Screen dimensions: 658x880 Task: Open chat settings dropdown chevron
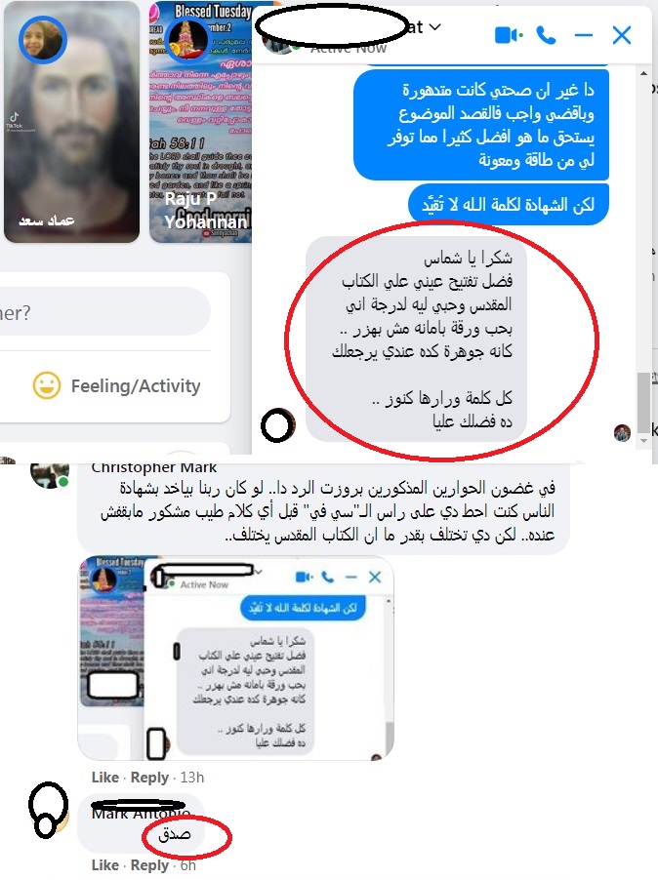[434, 26]
